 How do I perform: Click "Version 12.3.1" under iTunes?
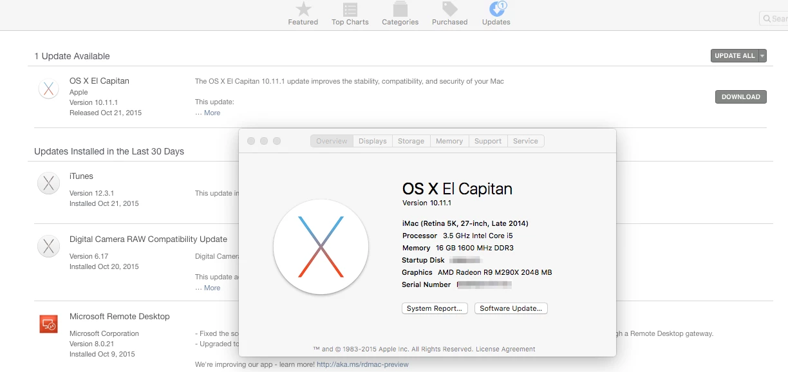click(91, 193)
